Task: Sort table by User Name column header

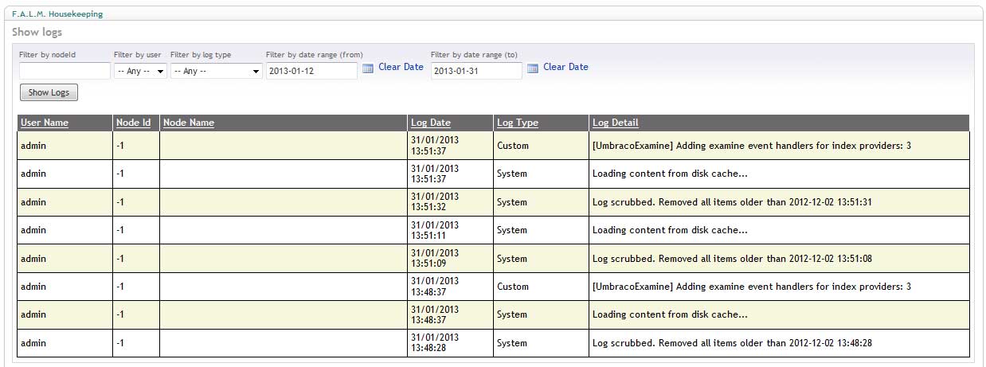Action: 45,123
